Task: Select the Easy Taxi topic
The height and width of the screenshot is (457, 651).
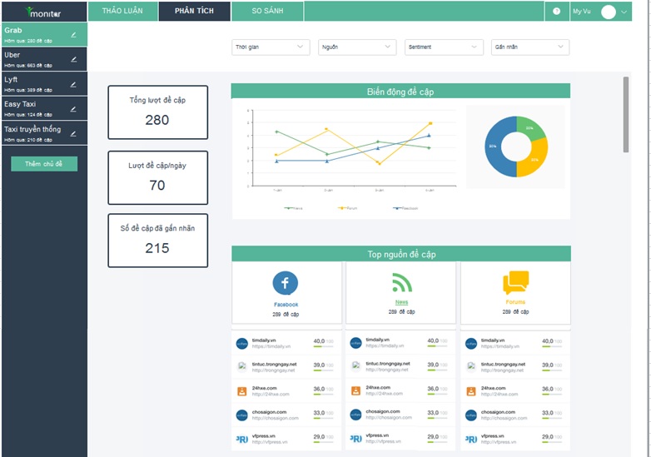Action: pyautogui.click(x=44, y=108)
